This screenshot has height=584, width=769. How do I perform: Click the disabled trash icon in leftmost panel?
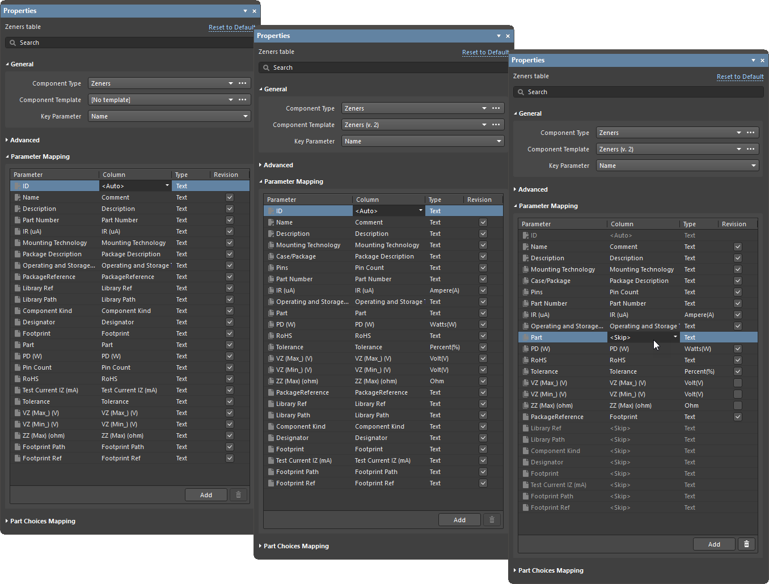click(238, 495)
